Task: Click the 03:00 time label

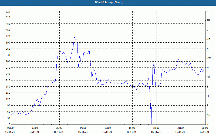Action: 35,128
